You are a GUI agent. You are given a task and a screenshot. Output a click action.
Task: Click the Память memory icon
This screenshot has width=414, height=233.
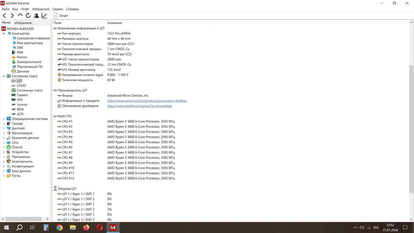[14, 95]
